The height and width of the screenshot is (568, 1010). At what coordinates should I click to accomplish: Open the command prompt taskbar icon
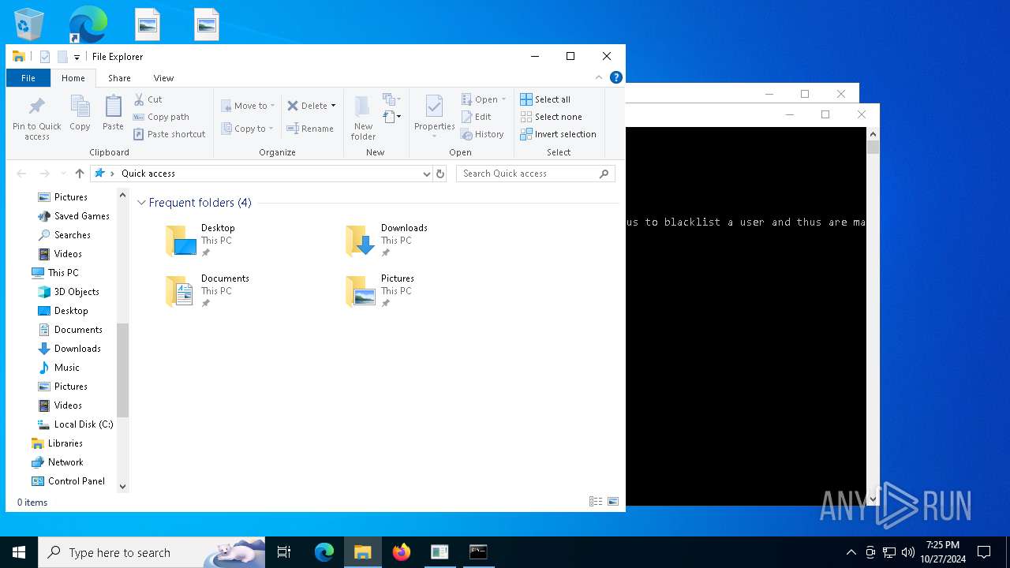pyautogui.click(x=478, y=552)
